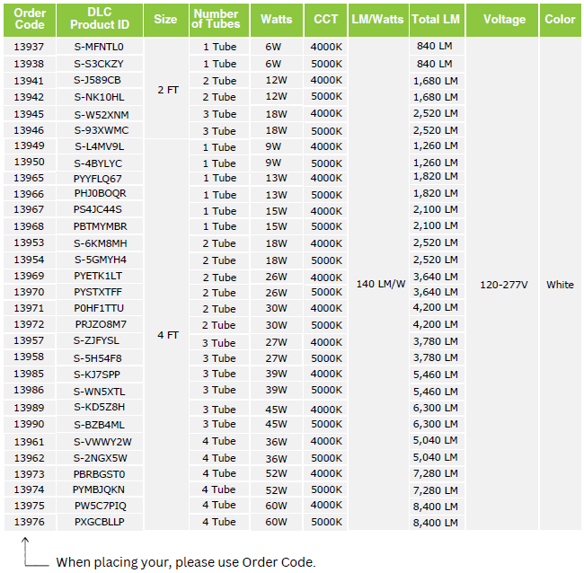
Task: Click product ID PRJZO8M7
Action: pyautogui.click(x=101, y=324)
